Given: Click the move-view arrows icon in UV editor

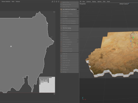Looking at the screenshot, I should [57, 1].
